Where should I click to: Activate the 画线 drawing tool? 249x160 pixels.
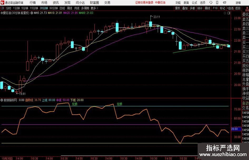pyautogui.click(x=208, y=8)
